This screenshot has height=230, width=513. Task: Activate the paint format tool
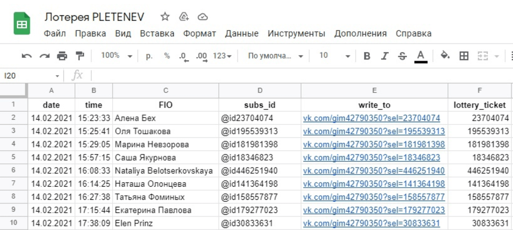tap(80, 56)
